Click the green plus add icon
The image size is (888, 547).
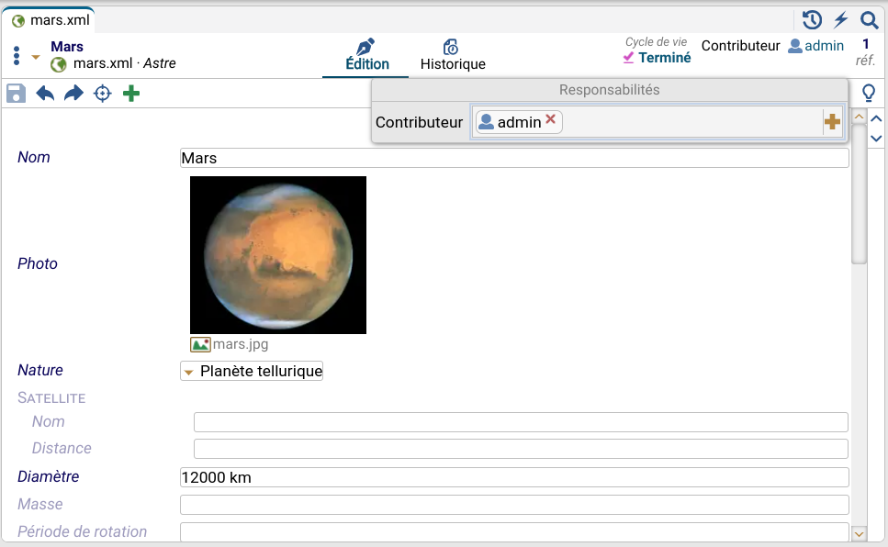pyautogui.click(x=131, y=94)
